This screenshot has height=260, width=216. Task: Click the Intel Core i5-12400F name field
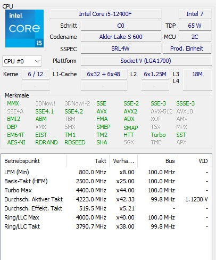[106, 14]
